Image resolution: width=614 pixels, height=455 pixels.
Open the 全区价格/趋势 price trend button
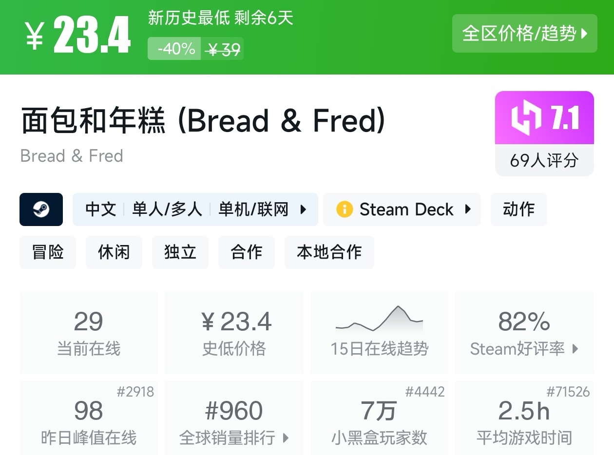[524, 33]
